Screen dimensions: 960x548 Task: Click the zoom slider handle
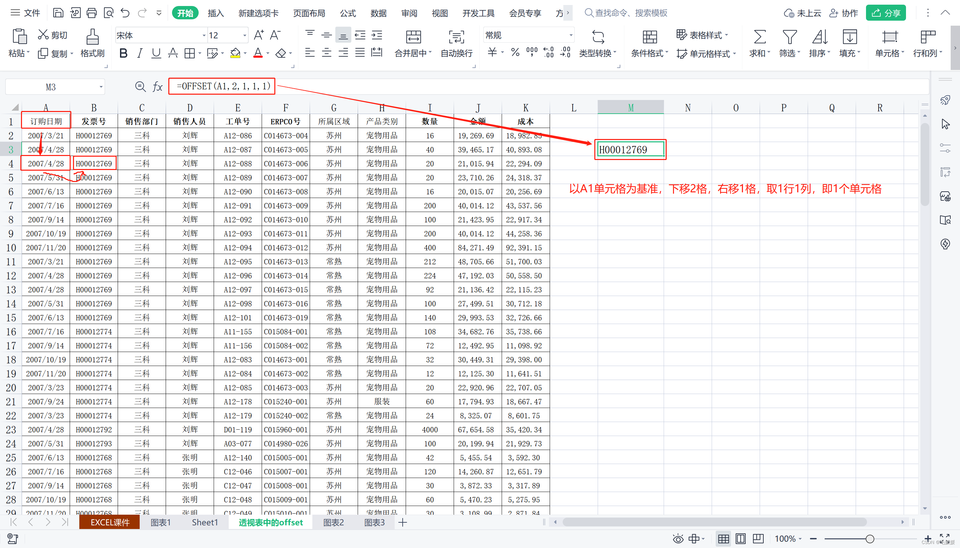pyautogui.click(x=870, y=539)
